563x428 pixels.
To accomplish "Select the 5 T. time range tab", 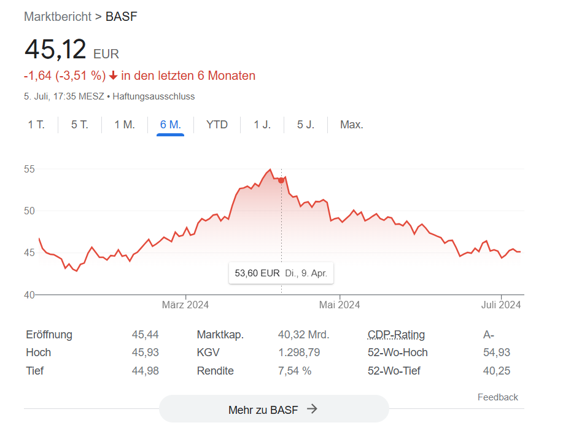I will tap(80, 125).
